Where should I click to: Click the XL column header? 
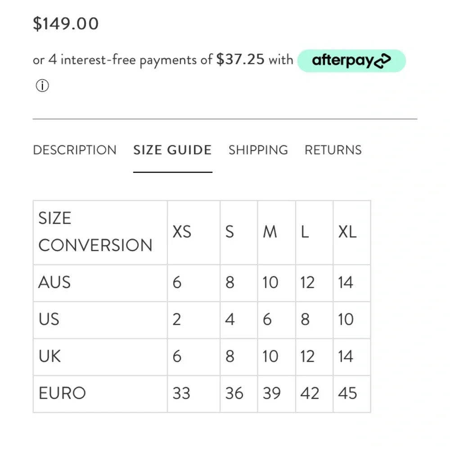click(347, 232)
